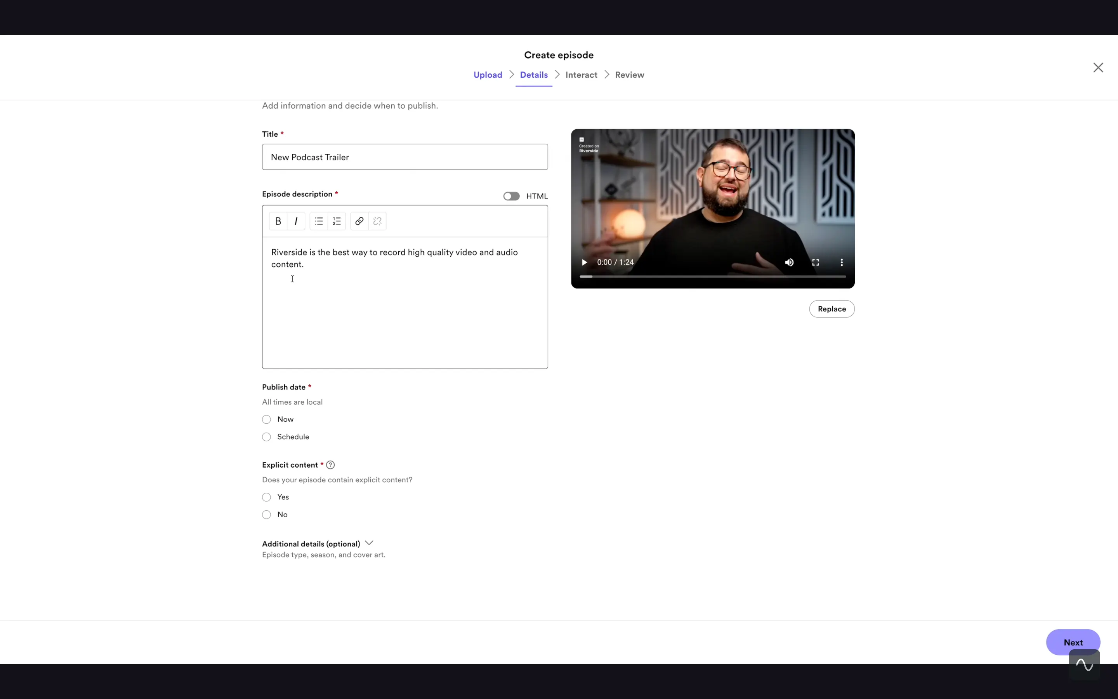The height and width of the screenshot is (699, 1118).
Task: Click the Insert link icon
Action: click(x=359, y=221)
